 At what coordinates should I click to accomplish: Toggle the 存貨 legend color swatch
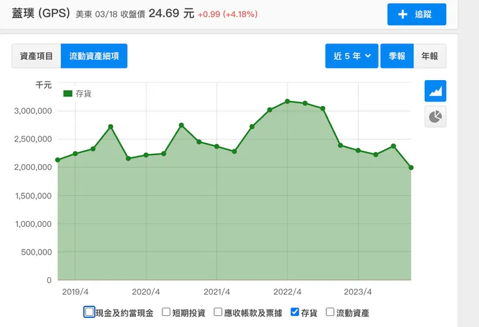68,93
